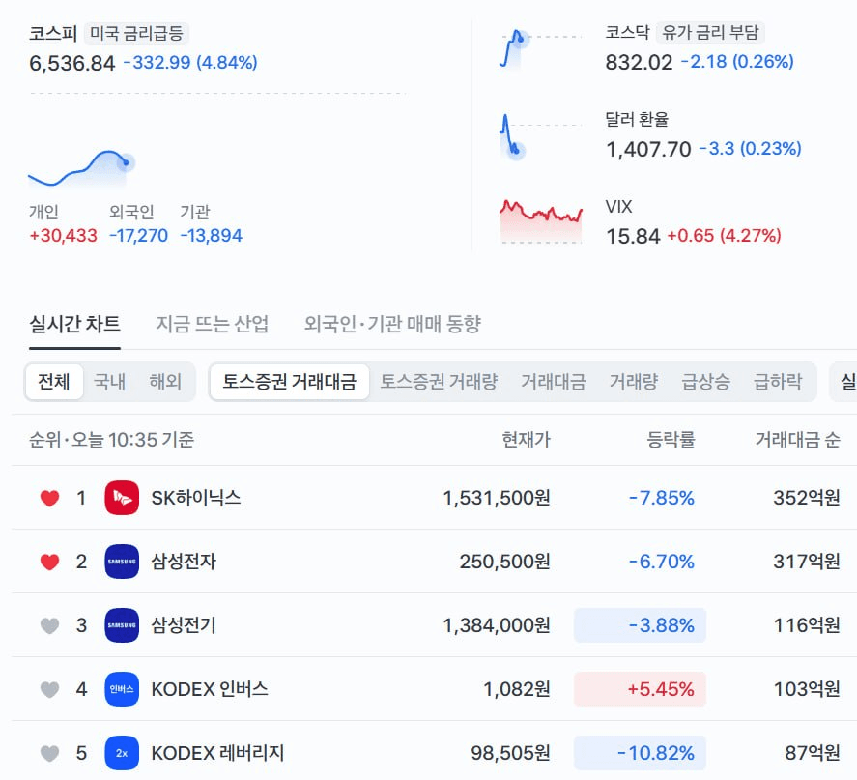
Task: Select the 거래량 sort filter
Action: click(x=634, y=382)
